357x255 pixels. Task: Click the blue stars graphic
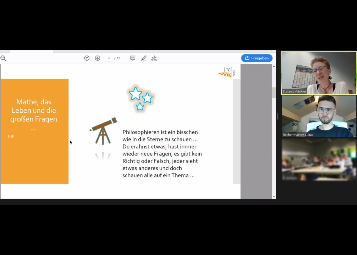pos(140,98)
